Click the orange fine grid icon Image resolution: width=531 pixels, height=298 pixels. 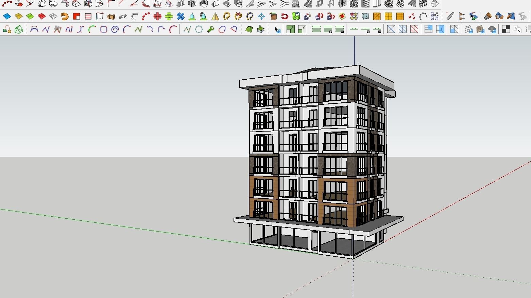coord(400,16)
